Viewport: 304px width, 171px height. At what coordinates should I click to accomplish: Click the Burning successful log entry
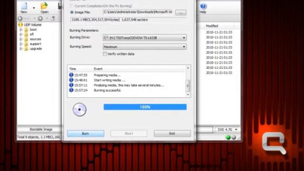click(x=107, y=90)
